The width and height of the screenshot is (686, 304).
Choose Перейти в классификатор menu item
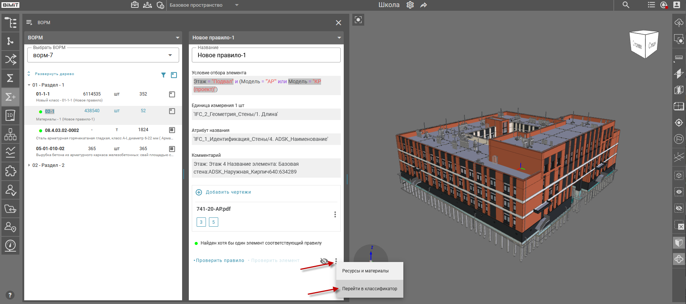point(369,289)
